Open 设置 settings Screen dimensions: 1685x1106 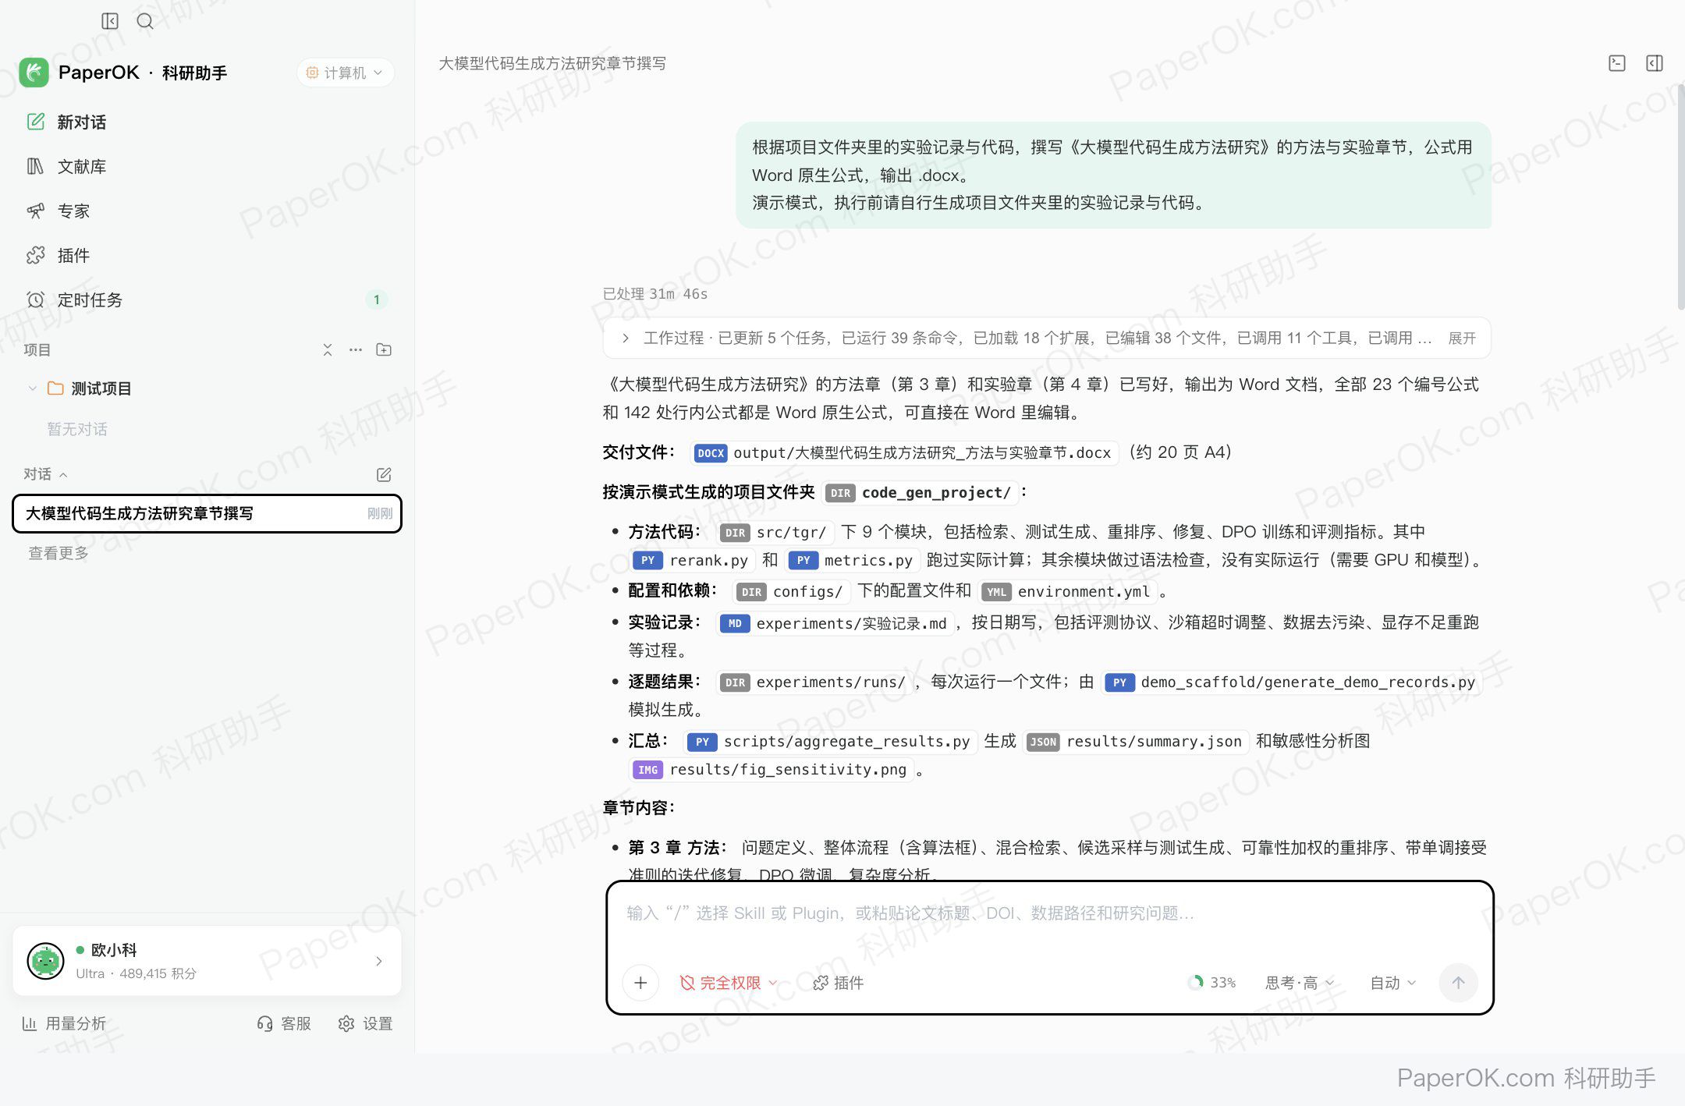click(x=365, y=1023)
